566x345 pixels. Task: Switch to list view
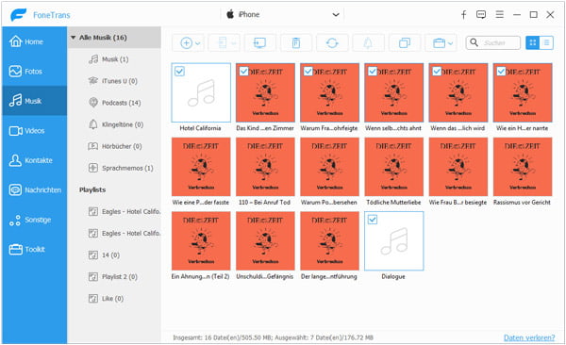click(x=546, y=43)
